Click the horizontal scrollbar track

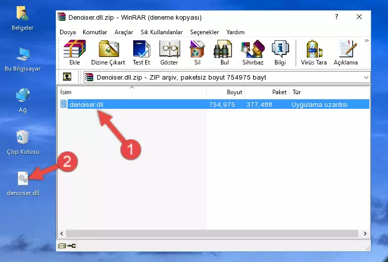click(212, 233)
